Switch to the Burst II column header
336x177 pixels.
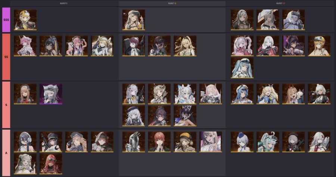(x=172, y=3)
